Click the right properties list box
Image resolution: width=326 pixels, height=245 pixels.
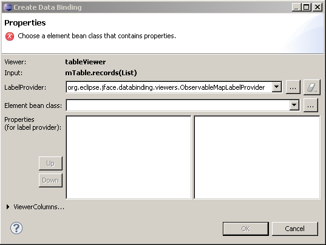257,157
